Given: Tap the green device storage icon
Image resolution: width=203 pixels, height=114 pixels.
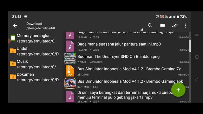Looking at the screenshot, I should (13, 38).
